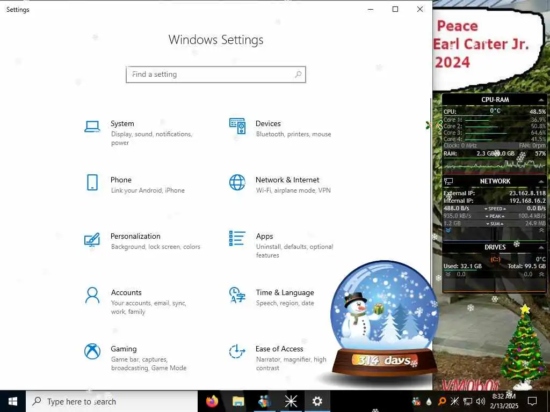The image size is (550, 412).
Task: Open the Apps list icon
Action: [237, 238]
